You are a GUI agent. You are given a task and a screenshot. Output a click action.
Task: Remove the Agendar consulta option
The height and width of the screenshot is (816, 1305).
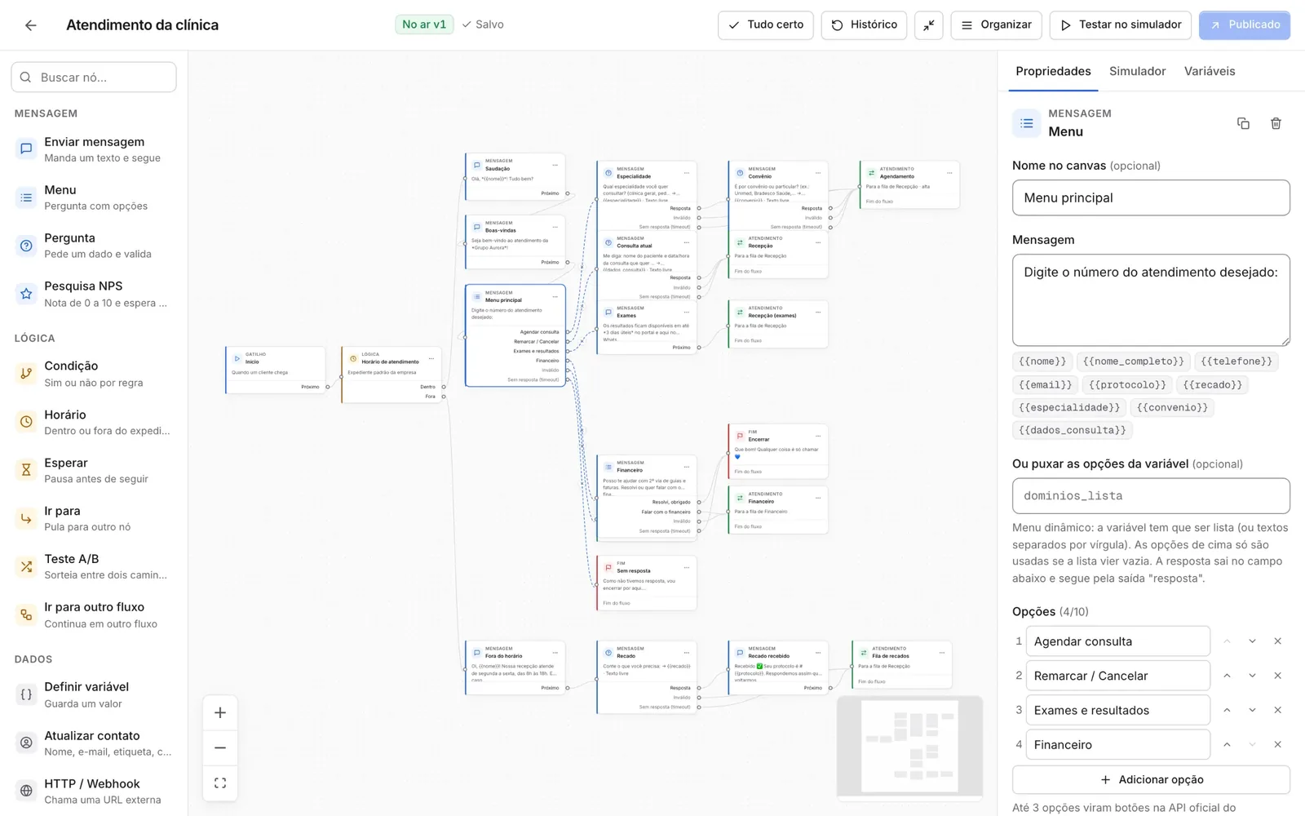(x=1277, y=641)
